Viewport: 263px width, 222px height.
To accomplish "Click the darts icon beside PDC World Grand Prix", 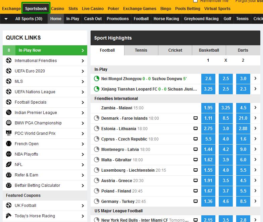I will click(9, 133).
